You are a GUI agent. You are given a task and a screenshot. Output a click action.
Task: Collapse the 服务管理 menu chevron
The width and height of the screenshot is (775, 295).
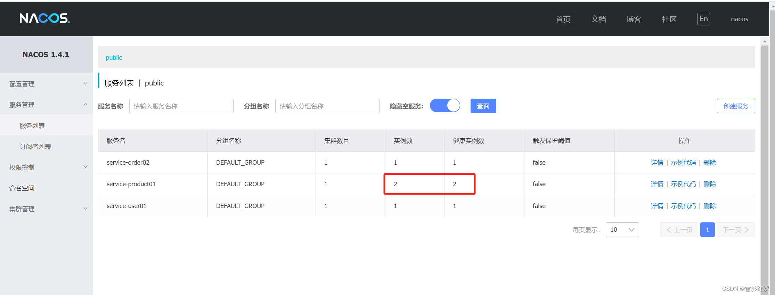pos(85,104)
